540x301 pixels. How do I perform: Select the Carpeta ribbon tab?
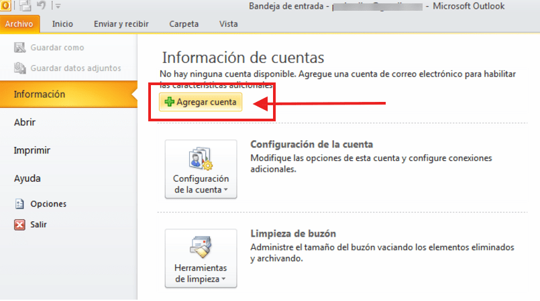[184, 23]
